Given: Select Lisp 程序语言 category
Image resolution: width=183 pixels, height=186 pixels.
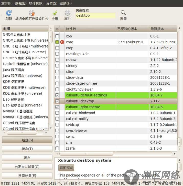Looking at the screenshot, I should coord(25,99).
